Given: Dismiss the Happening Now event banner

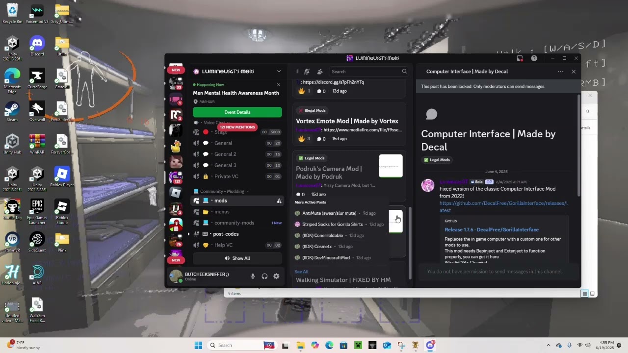Looking at the screenshot, I should tap(279, 85).
